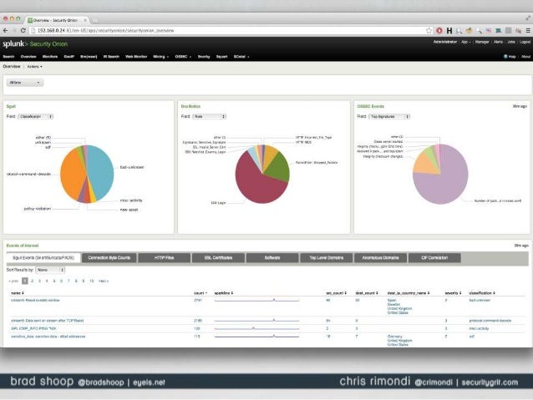The width and height of the screenshot is (533, 400).
Task: Open the Sort Results by dropdown
Action: pos(50,270)
